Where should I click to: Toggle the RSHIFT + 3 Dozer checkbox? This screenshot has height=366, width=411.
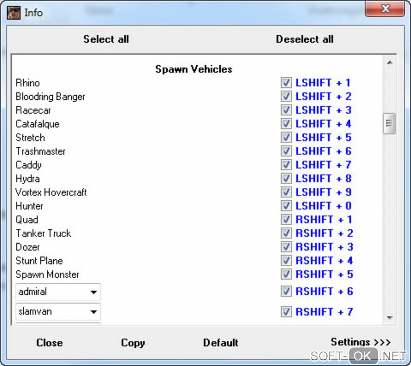click(286, 247)
